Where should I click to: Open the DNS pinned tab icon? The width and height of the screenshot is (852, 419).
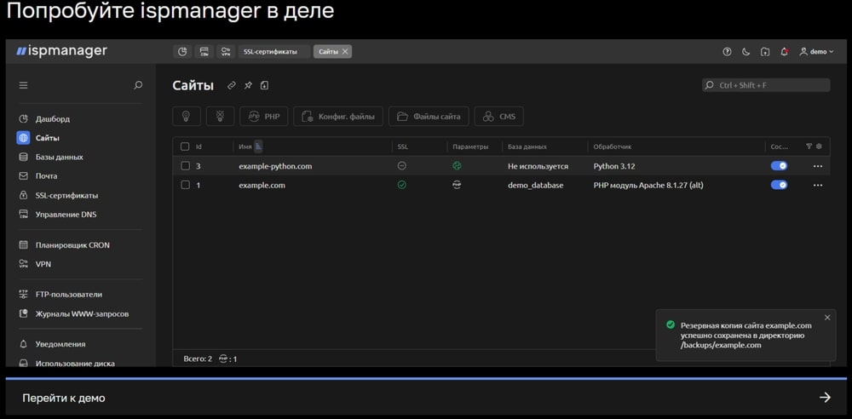point(204,52)
